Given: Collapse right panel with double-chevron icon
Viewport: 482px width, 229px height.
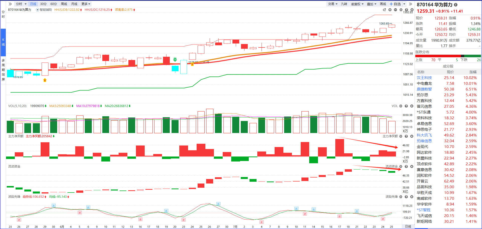Looking at the screenshot, I should pos(411,4).
